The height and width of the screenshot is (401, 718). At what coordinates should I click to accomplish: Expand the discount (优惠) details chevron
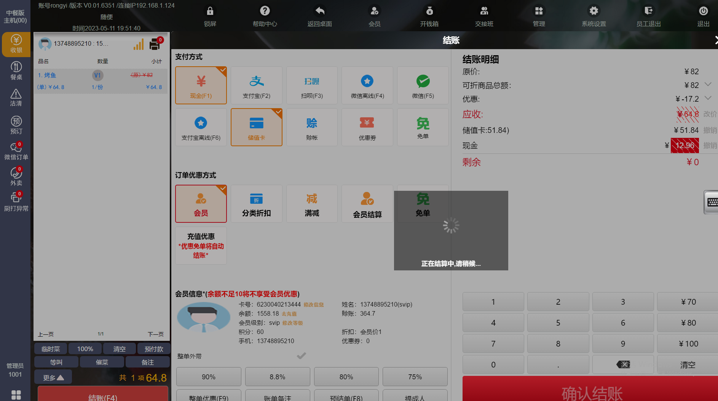(708, 98)
